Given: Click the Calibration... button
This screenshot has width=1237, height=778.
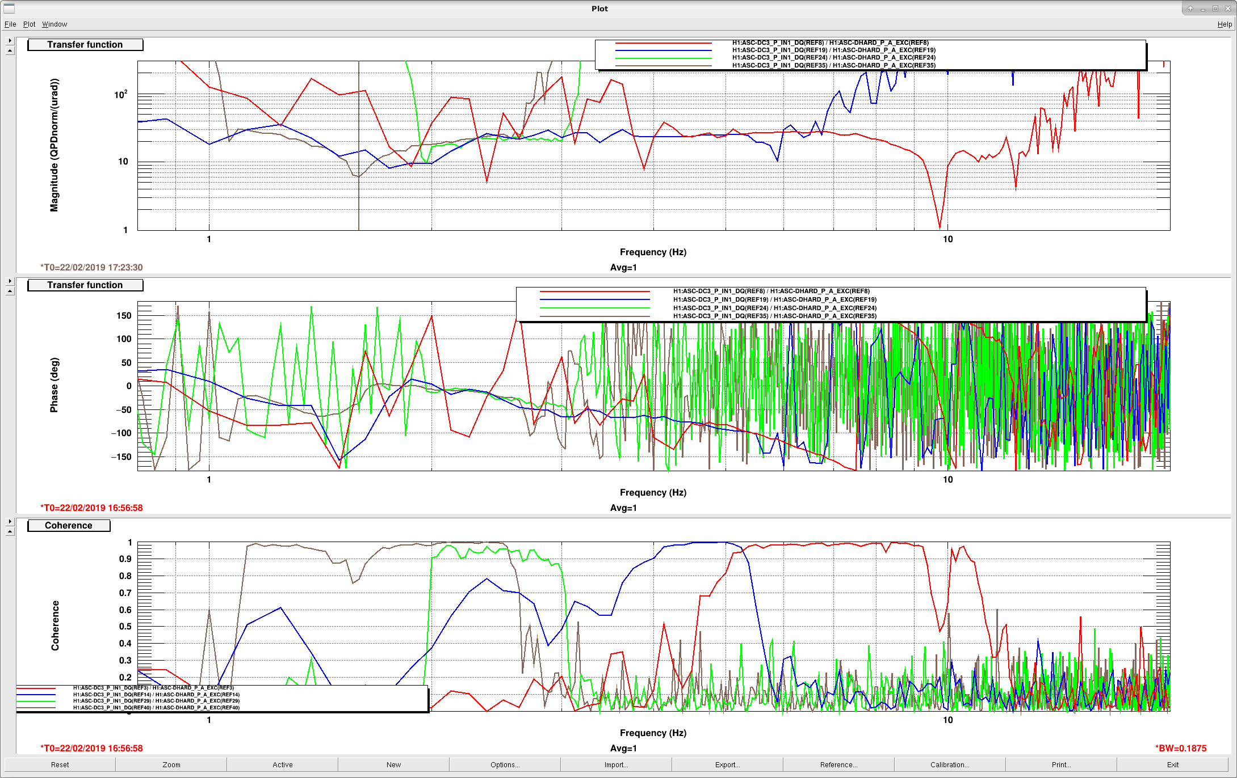Looking at the screenshot, I should click(950, 764).
